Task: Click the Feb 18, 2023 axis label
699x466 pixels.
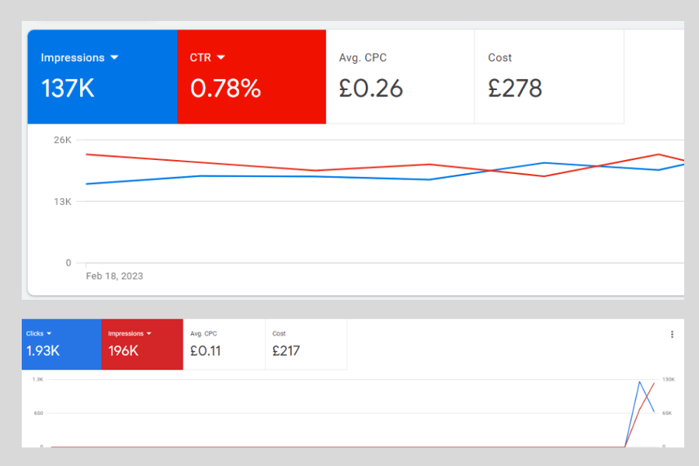Action: point(114,276)
